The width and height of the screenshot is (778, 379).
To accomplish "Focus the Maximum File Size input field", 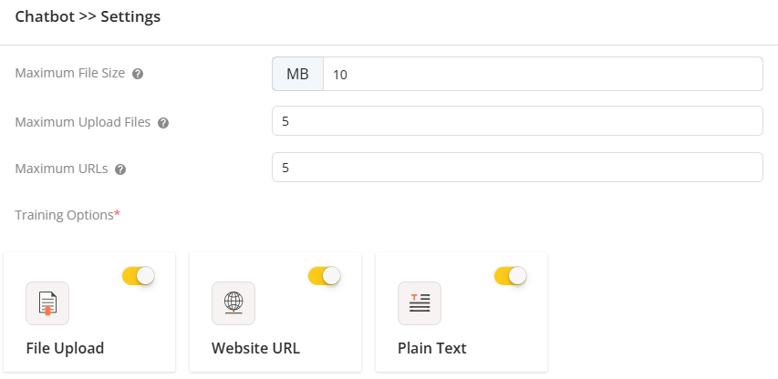I will click(542, 75).
